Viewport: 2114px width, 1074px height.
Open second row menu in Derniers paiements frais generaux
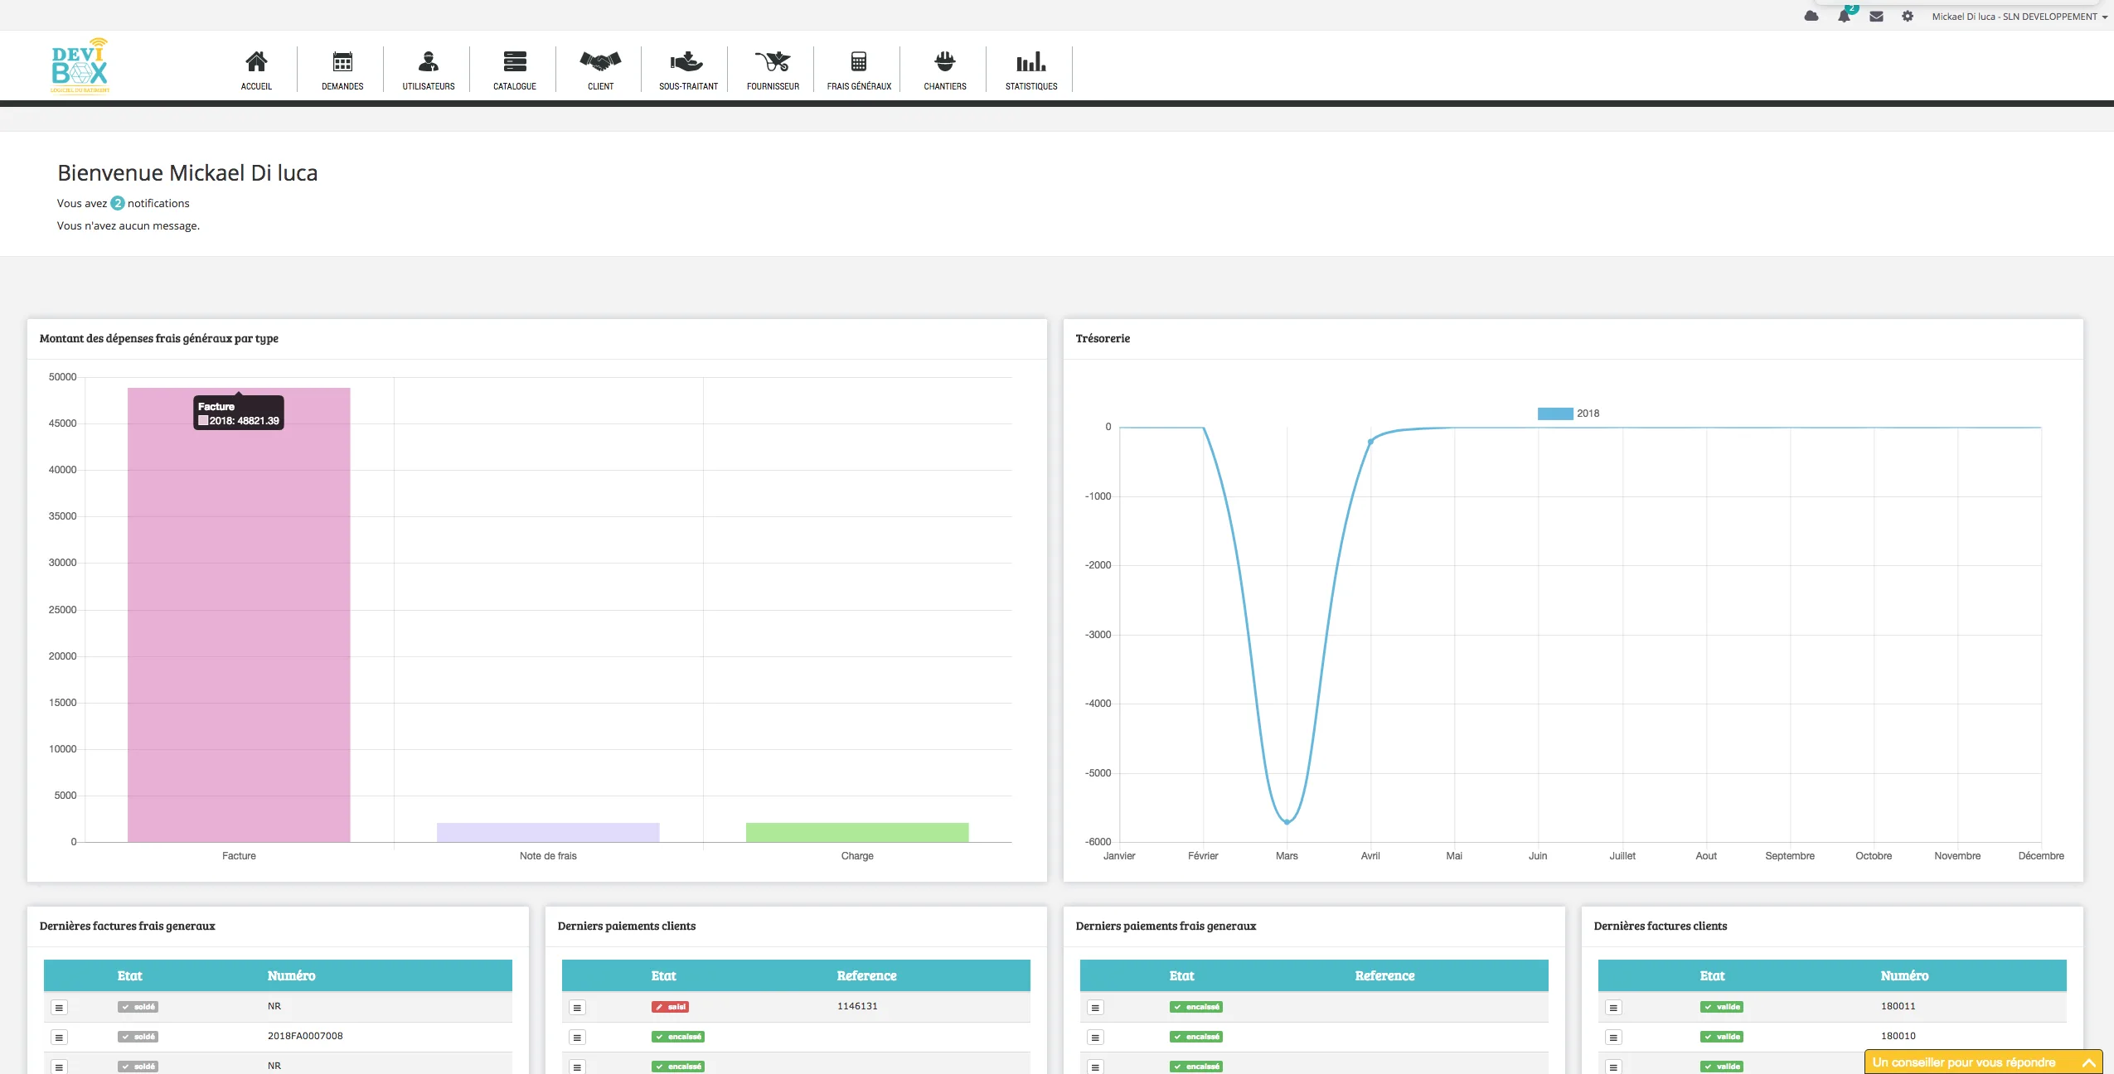(x=1095, y=1038)
